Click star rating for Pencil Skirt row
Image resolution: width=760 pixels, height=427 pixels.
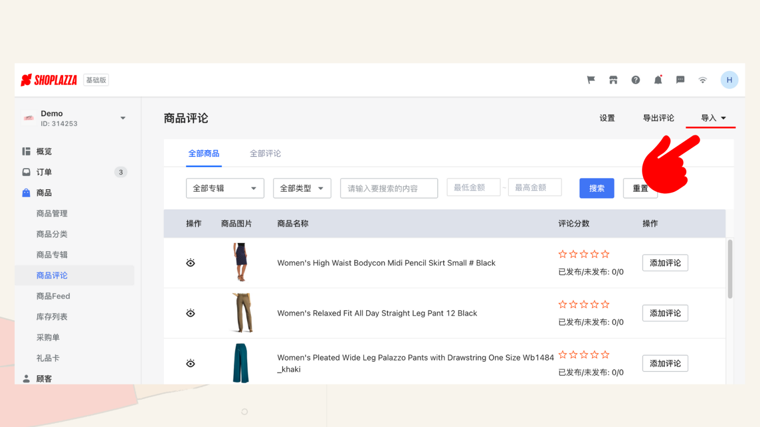coord(584,254)
